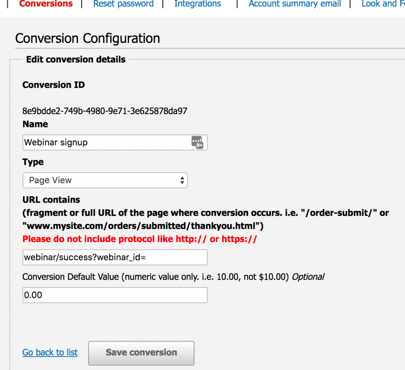Click the Conversion ID value text
Viewport: 405px width, 370px height.
click(105, 111)
